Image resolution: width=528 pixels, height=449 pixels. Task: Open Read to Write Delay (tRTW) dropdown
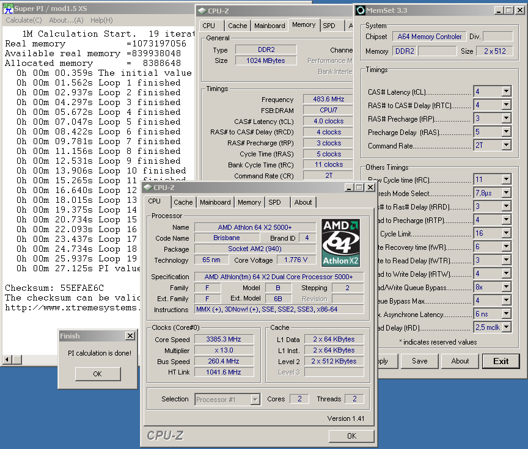click(x=506, y=274)
